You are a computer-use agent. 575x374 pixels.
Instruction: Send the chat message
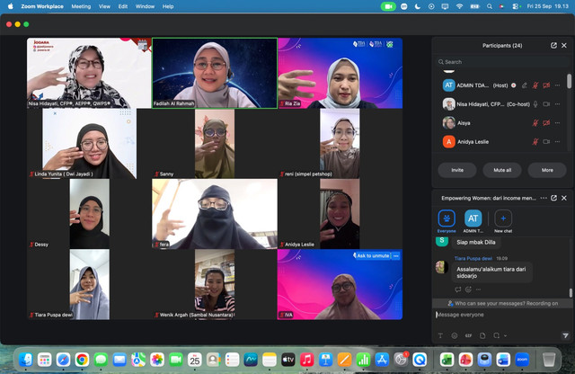[565, 335]
